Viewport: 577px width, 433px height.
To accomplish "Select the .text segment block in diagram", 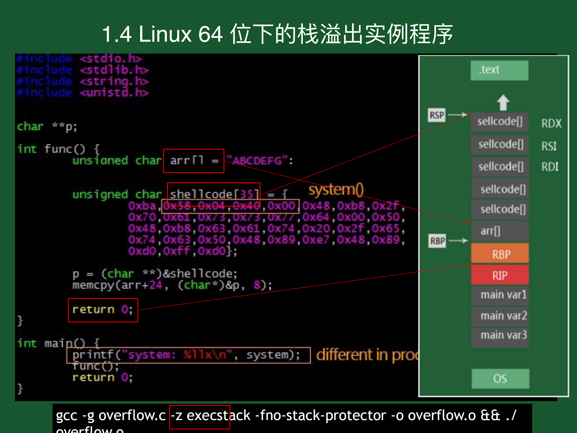I will pyautogui.click(x=499, y=70).
